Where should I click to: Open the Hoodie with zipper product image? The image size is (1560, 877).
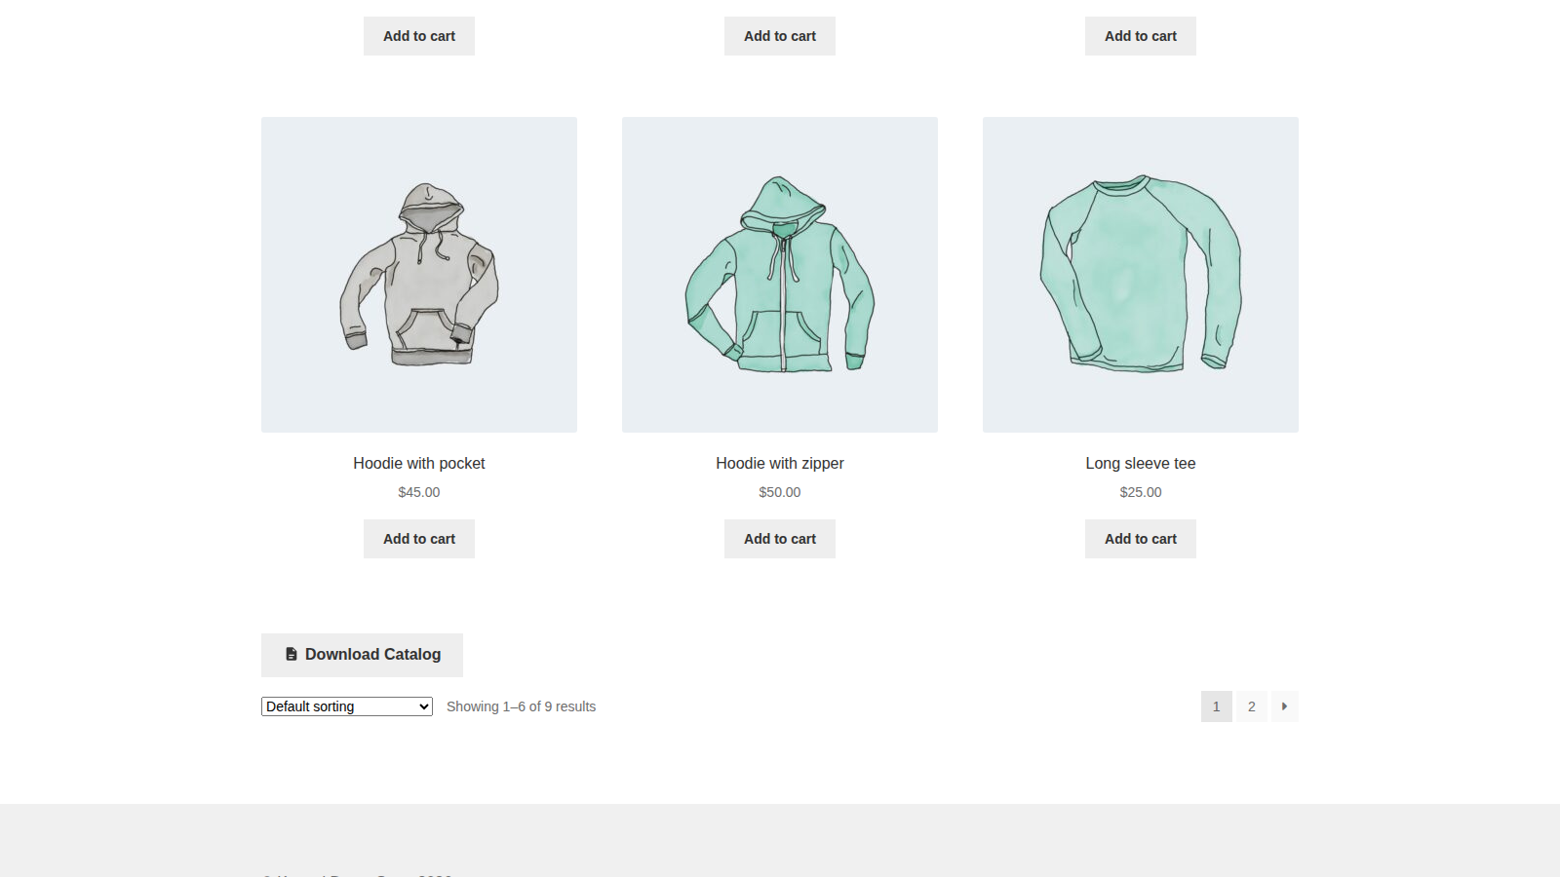tap(780, 275)
